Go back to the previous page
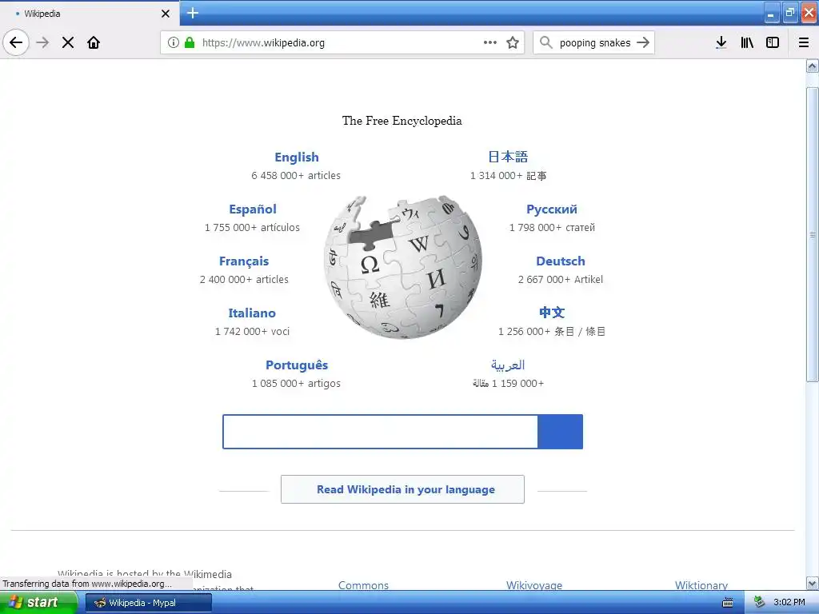Screen dimensions: 819x614 [16, 42]
